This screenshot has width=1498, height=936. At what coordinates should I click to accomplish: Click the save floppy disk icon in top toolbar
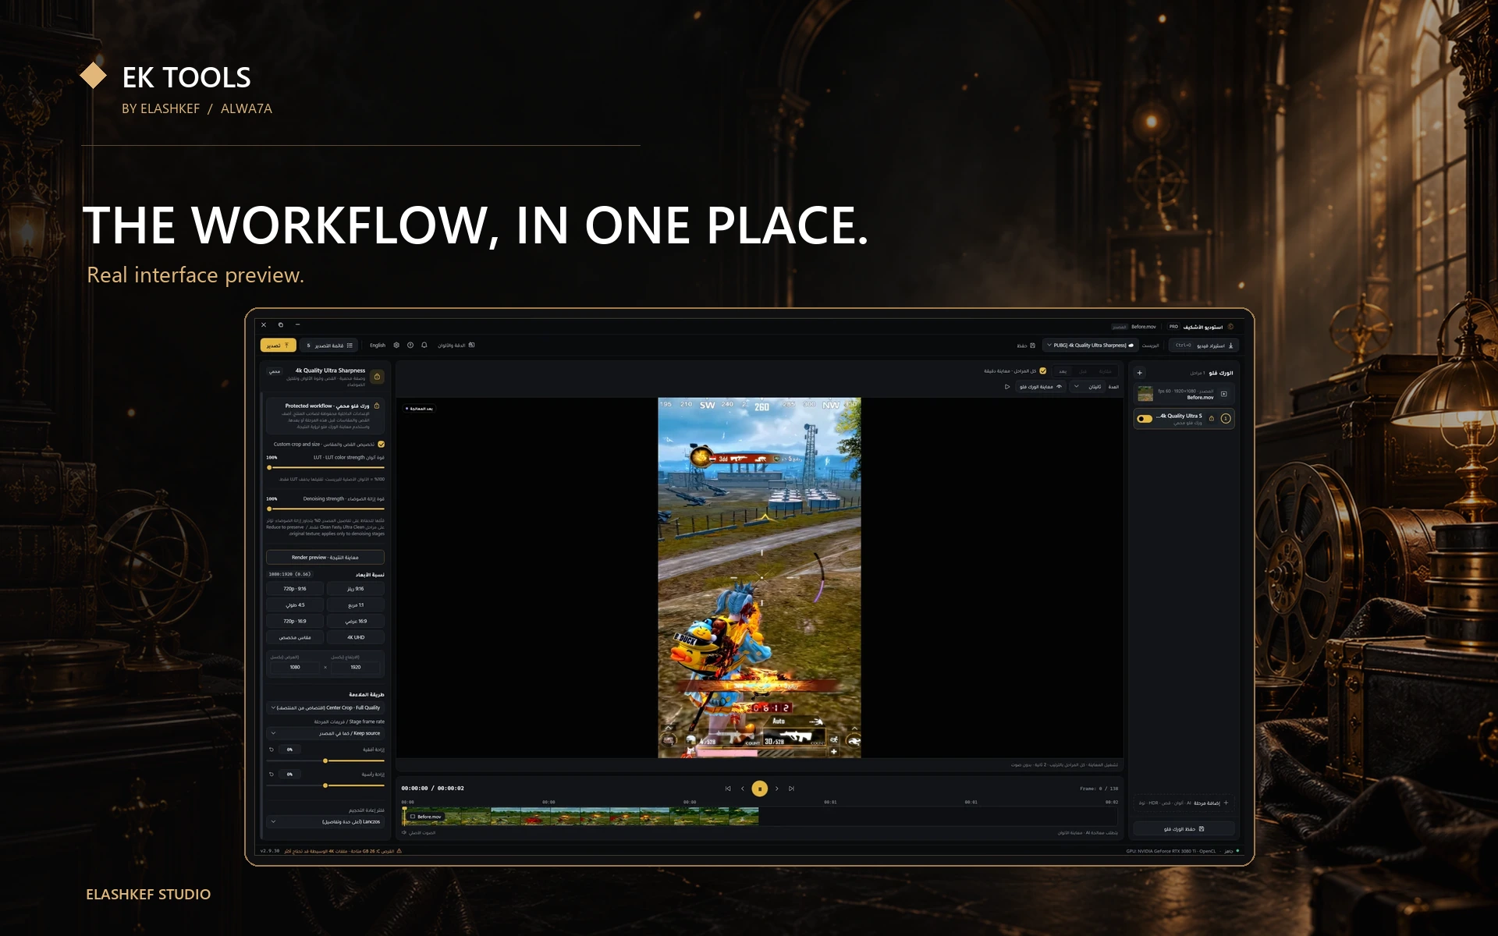[1032, 345]
